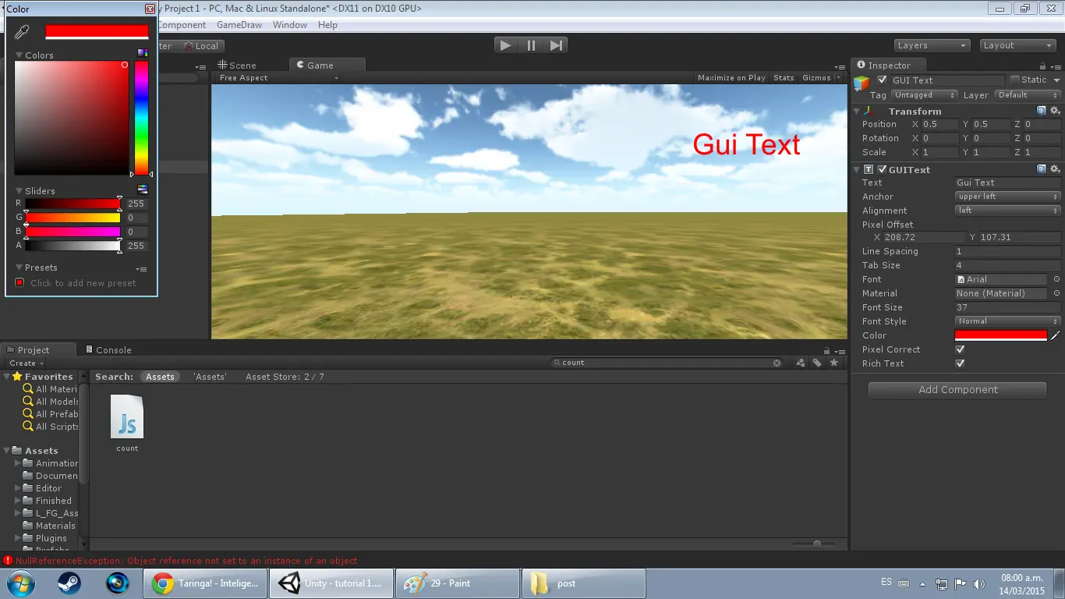Select the 'Assets' folder search scope
Image resolution: width=1065 pixels, height=599 pixels.
(x=210, y=377)
